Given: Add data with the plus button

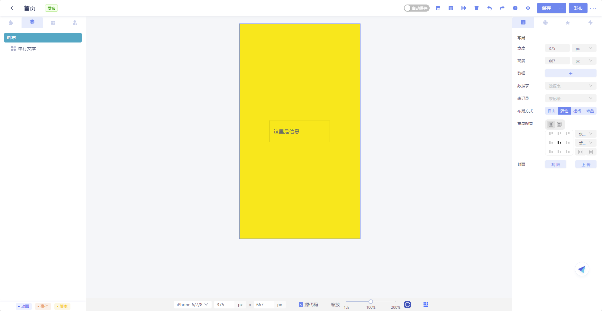Looking at the screenshot, I should (x=571, y=73).
